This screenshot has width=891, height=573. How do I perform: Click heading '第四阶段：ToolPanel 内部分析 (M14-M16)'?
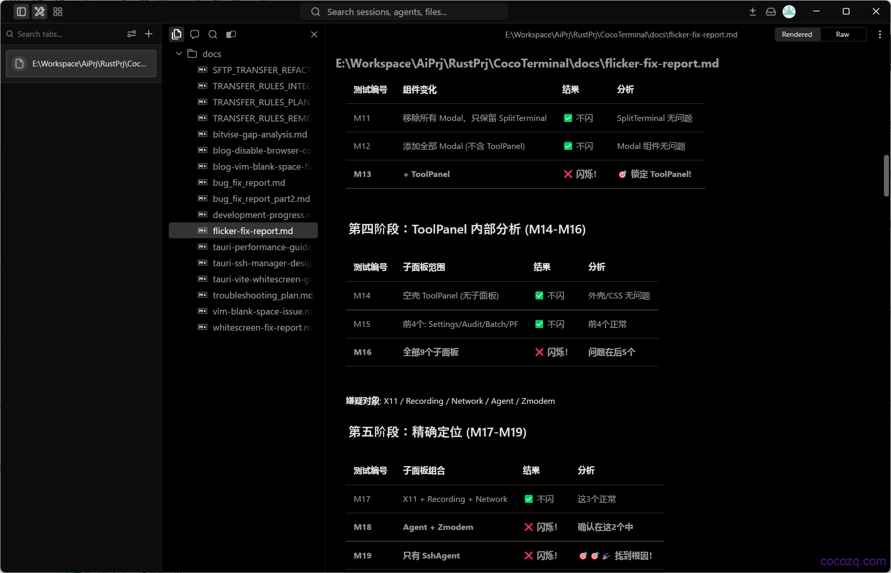pos(467,229)
